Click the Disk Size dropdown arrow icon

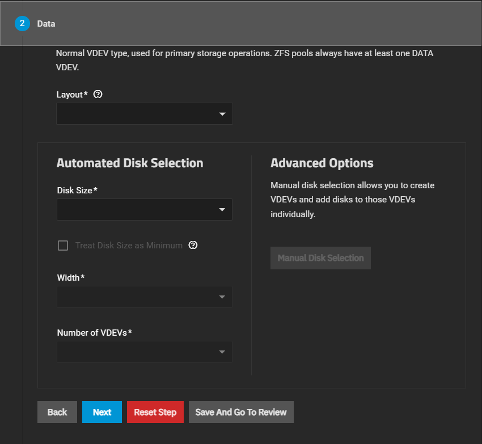coord(222,210)
